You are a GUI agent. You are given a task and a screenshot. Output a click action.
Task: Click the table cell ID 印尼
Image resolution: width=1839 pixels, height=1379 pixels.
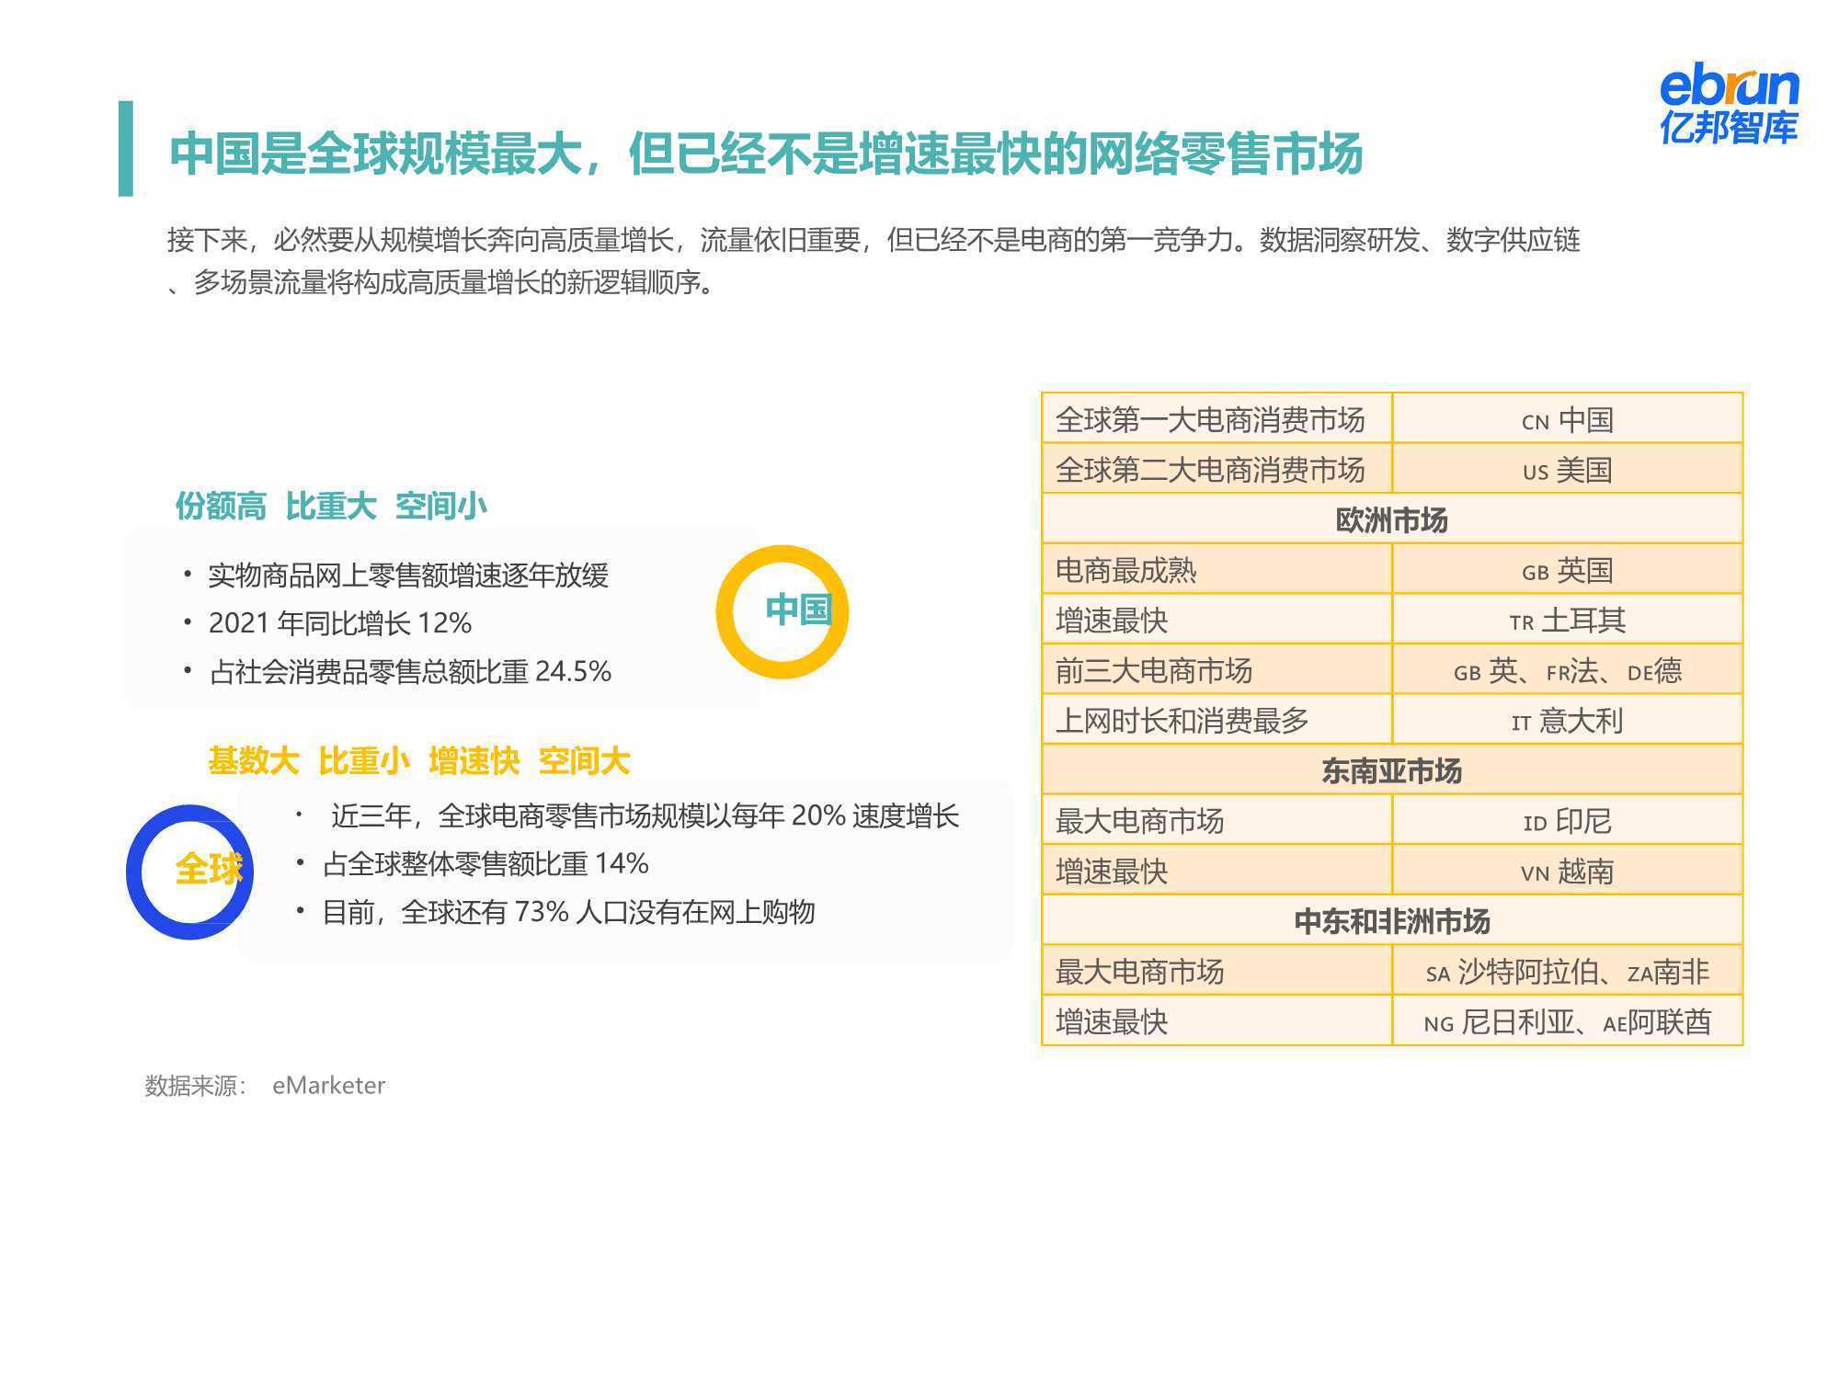tap(1568, 820)
